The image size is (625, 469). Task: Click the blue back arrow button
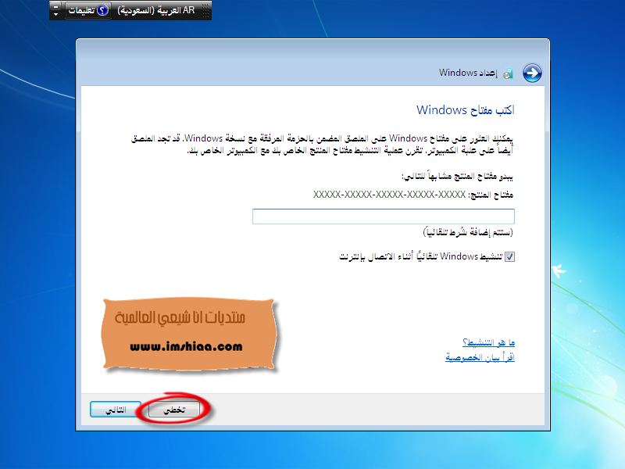point(532,73)
